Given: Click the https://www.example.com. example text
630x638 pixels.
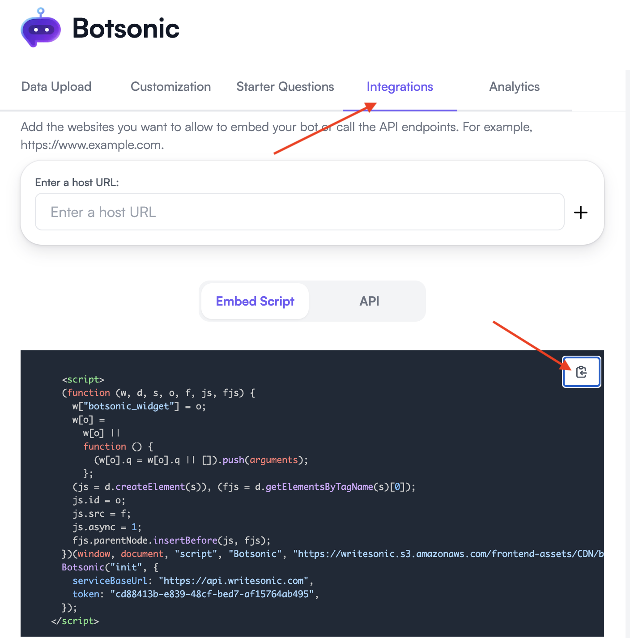Looking at the screenshot, I should (92, 145).
